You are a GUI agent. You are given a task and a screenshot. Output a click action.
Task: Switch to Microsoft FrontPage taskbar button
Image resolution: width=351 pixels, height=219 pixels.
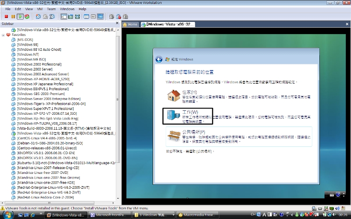(x=110, y=215)
